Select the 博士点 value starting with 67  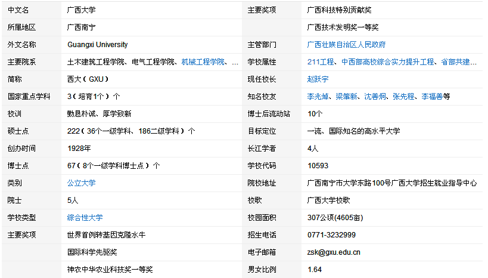pos(114,166)
